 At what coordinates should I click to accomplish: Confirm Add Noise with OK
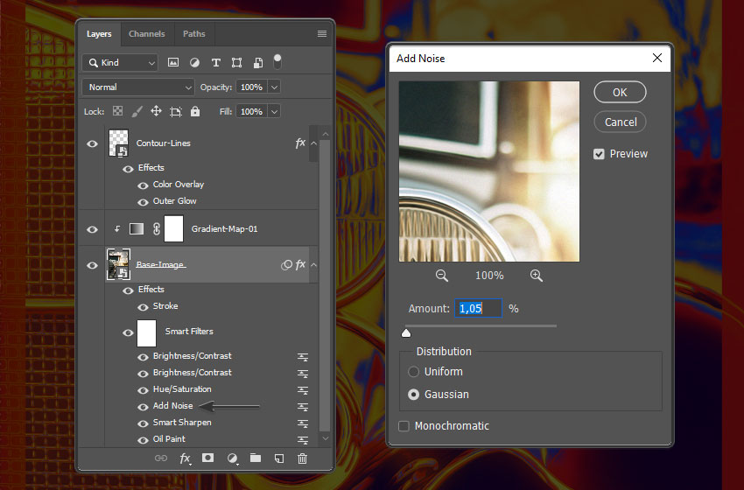click(620, 92)
